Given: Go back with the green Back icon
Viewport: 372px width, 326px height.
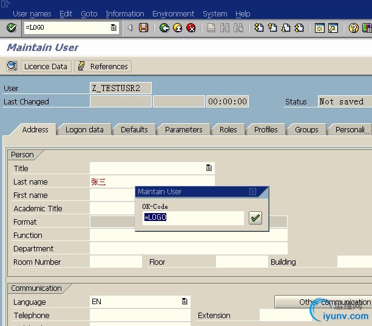Looking at the screenshot, I should 164,28.
